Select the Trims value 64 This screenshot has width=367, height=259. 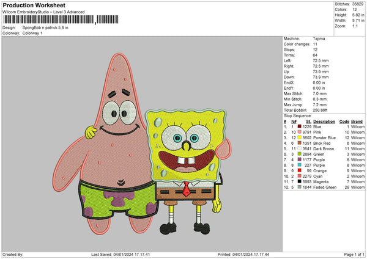[x=315, y=55]
